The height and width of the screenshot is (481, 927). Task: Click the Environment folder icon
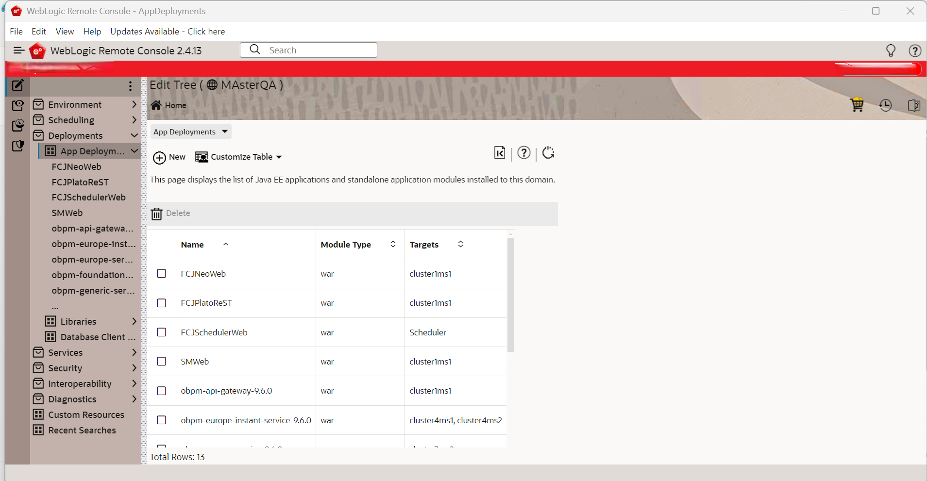point(38,104)
